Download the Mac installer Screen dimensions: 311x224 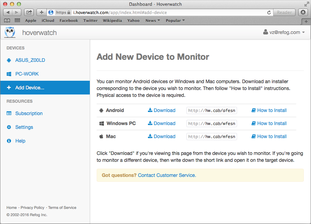pyautogui.click(x=162, y=136)
